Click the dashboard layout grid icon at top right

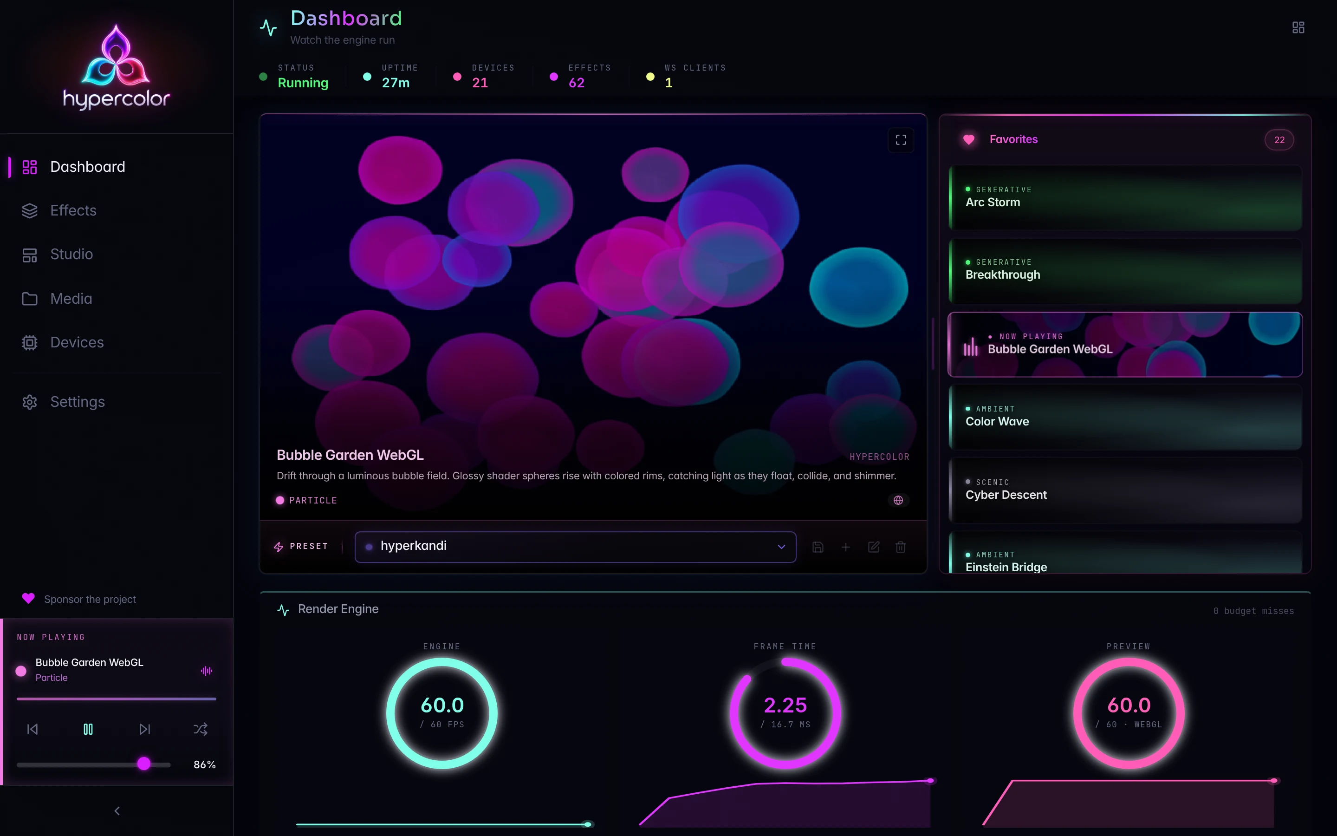[x=1298, y=28]
